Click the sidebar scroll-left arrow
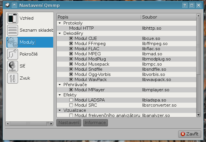 point(8,123)
